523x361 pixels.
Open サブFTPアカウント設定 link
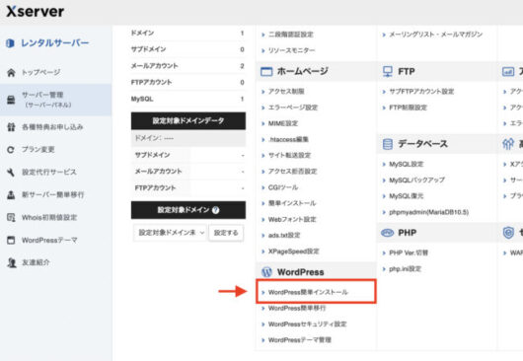(421, 92)
